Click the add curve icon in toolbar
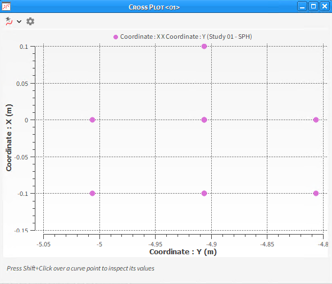 point(9,21)
